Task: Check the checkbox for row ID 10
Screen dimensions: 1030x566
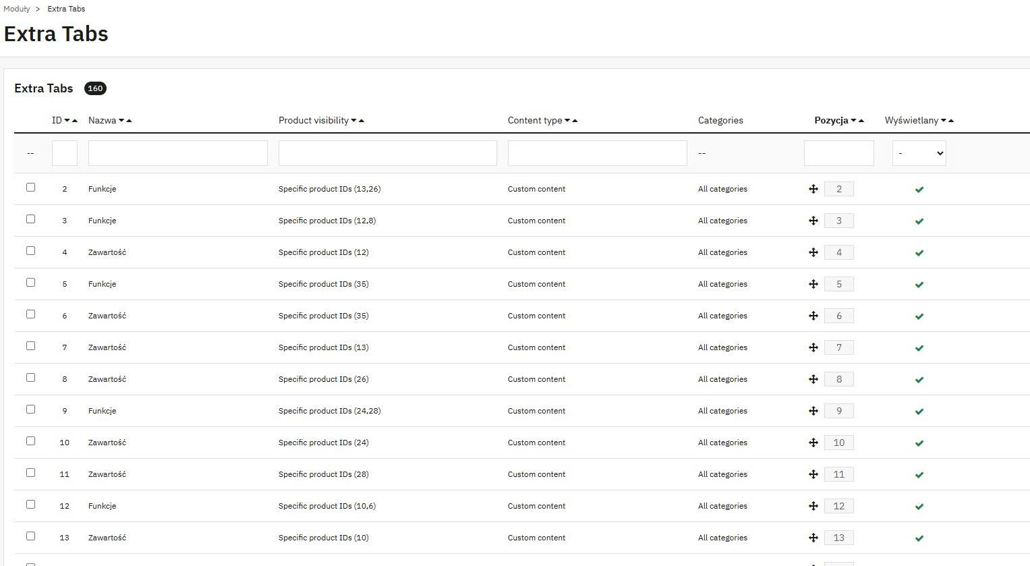Action: 30,441
